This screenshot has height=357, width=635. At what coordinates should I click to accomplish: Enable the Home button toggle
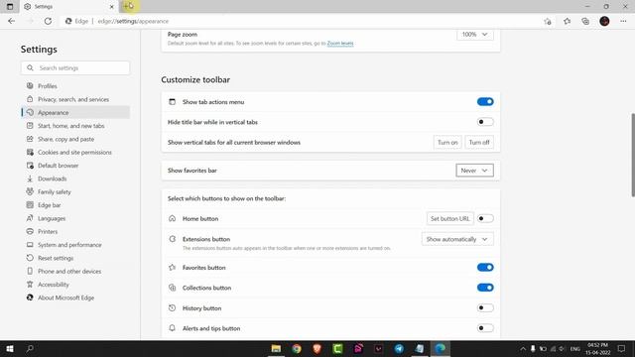pos(485,218)
